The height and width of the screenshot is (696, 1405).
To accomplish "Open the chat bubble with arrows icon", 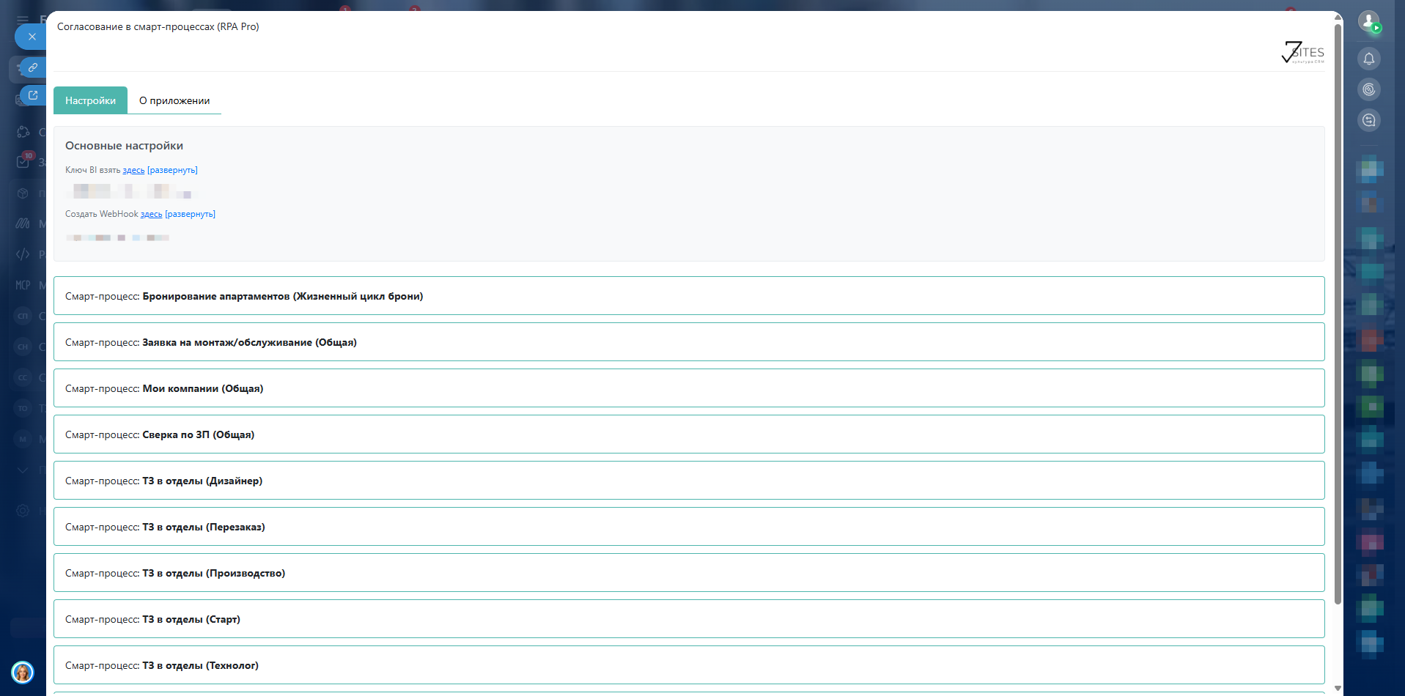I will pos(1368,120).
